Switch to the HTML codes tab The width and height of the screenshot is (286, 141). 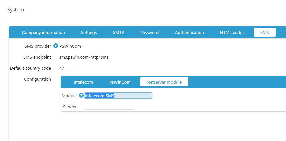pos(232,32)
